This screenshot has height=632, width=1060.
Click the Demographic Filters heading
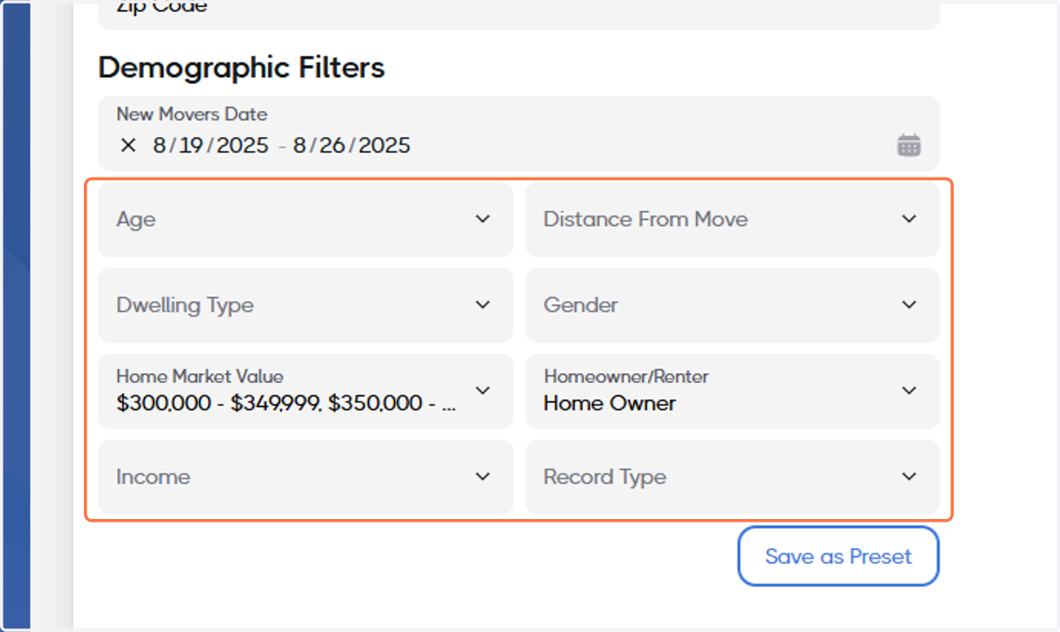point(241,67)
